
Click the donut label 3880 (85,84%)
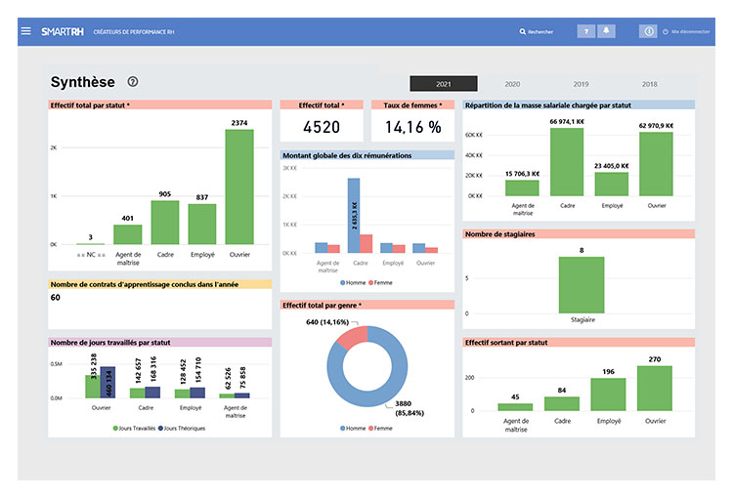410,408
